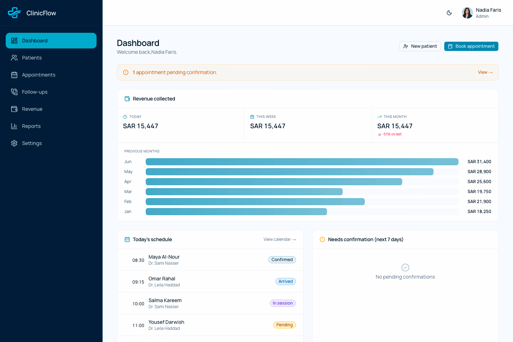
Task: Click the SAR 18,250 Jan value
Action: pos(479,212)
